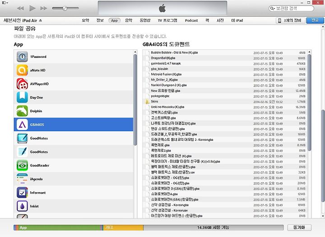This screenshot has height=237, width=325.
Task: Select Narikiri Dungeon 2 (K).gba file
Action: 225,85
